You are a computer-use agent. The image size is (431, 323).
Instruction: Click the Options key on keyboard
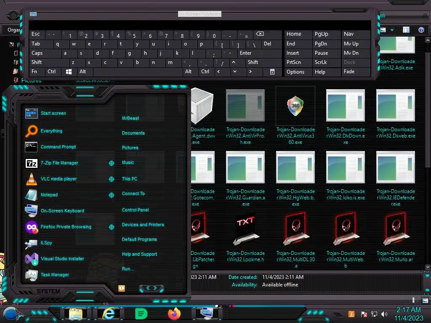pos(298,71)
